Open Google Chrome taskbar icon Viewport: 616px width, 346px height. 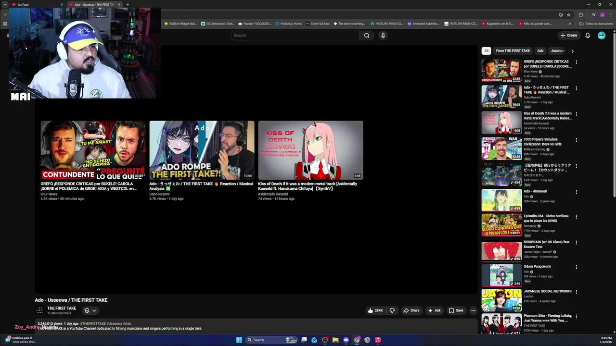(357, 340)
